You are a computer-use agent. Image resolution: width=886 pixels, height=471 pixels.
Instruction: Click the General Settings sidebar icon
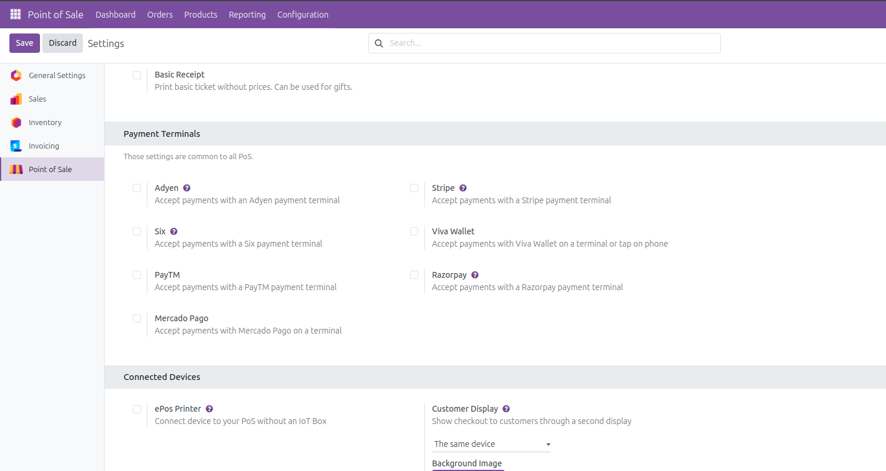16,75
